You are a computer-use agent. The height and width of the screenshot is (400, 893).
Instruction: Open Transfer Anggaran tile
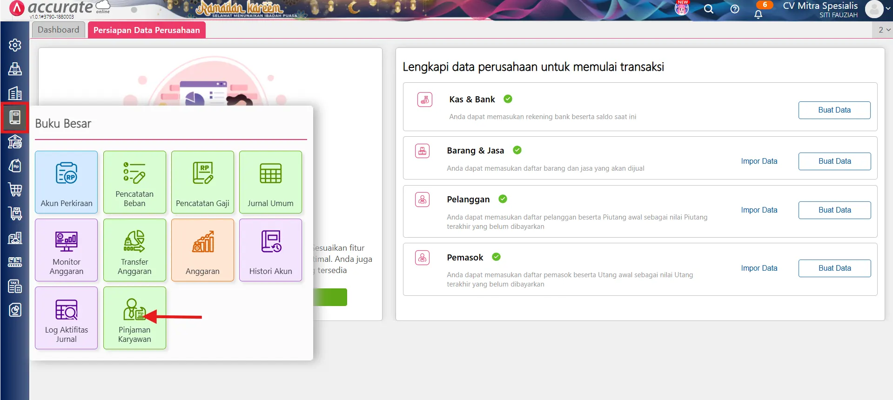point(134,250)
